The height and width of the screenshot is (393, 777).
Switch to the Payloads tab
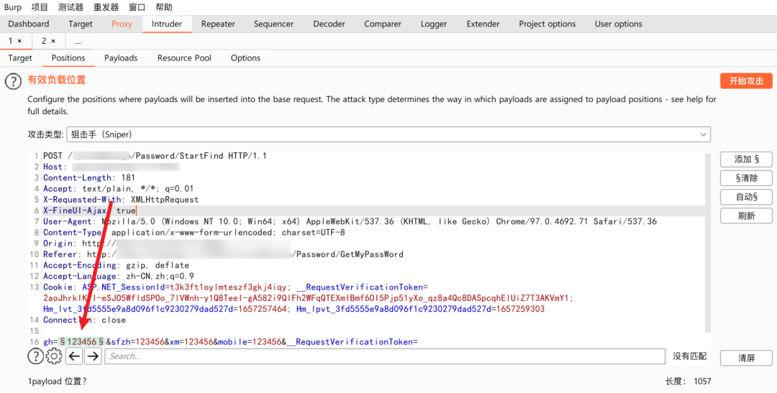point(121,58)
